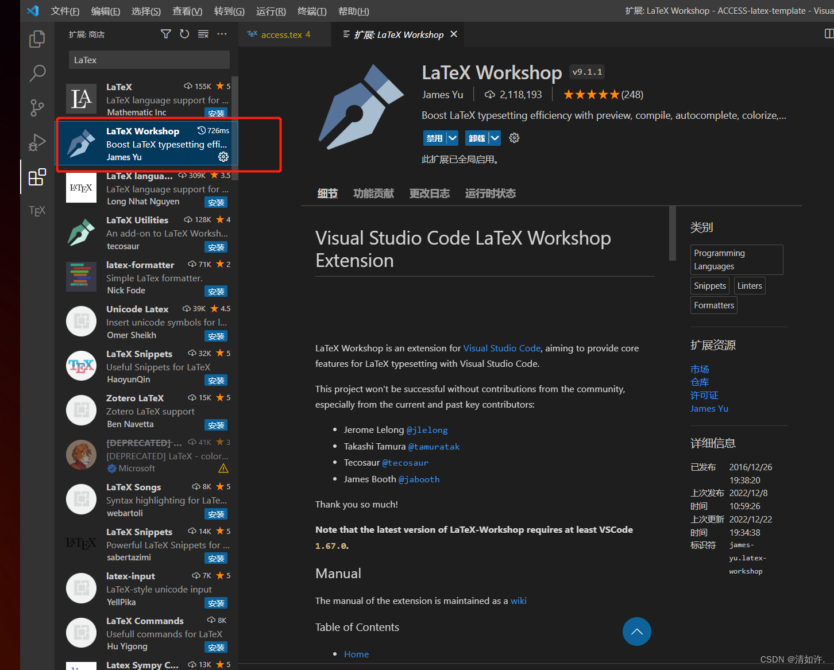Install the LaTeX by Mathematic Inc extension
This screenshot has width=834, height=670.
(x=216, y=113)
